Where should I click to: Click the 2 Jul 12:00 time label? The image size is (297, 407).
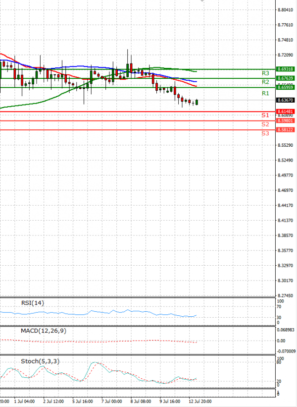point(53,401)
